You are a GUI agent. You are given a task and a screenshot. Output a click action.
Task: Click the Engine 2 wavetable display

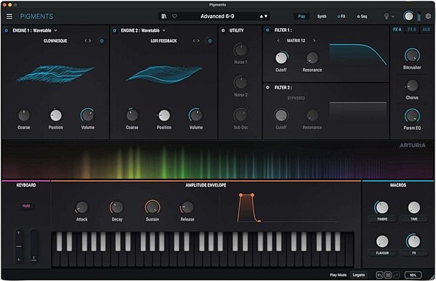click(x=164, y=74)
